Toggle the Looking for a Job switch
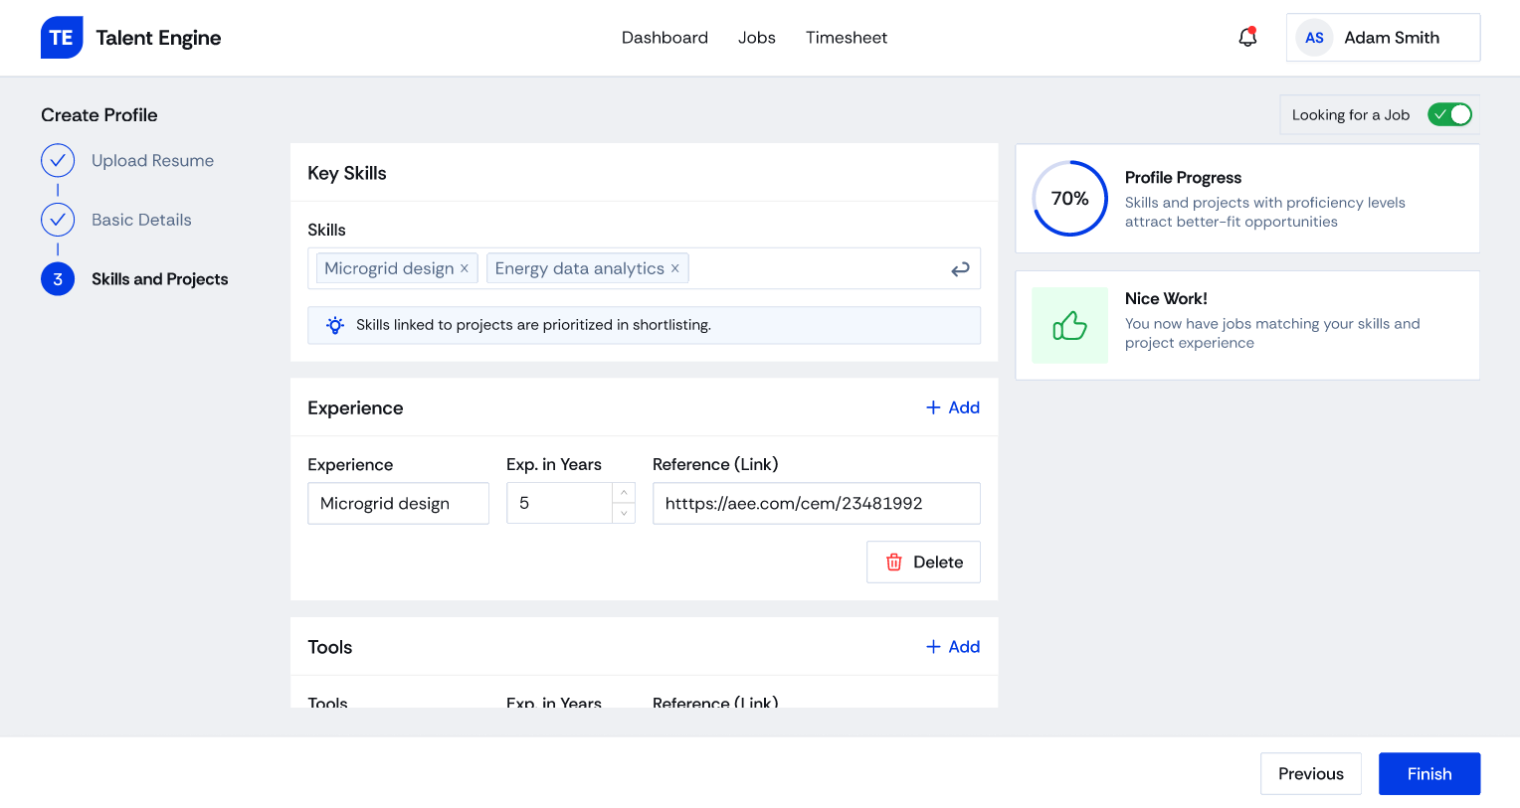 [1449, 114]
